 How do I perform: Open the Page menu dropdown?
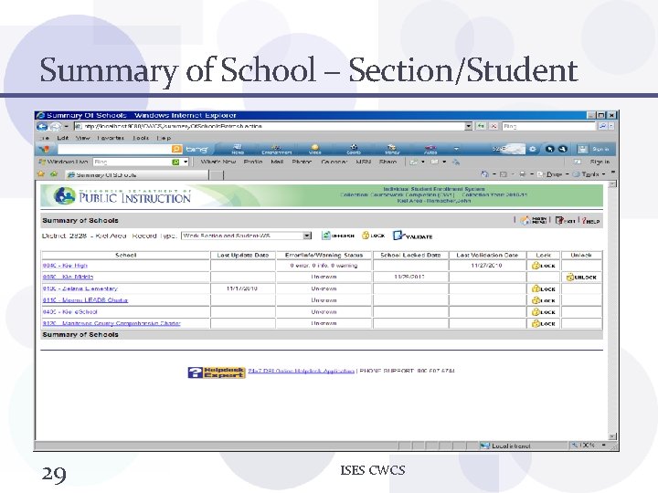tap(554, 174)
